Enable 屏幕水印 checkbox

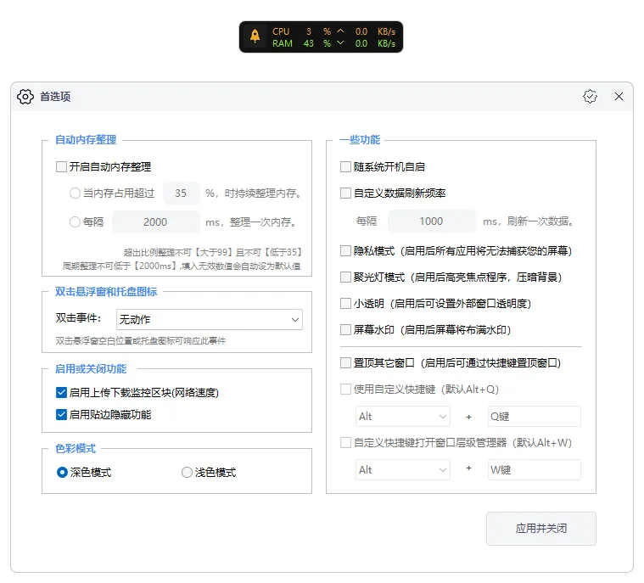coord(346,329)
